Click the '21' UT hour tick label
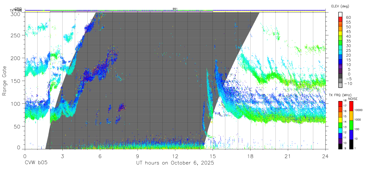 pyautogui.click(x=288, y=156)
